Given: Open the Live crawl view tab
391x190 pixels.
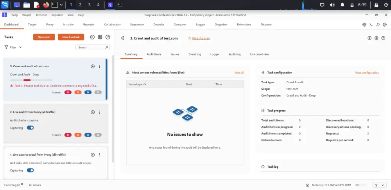Looking at the screenshot, I should click(x=259, y=54).
